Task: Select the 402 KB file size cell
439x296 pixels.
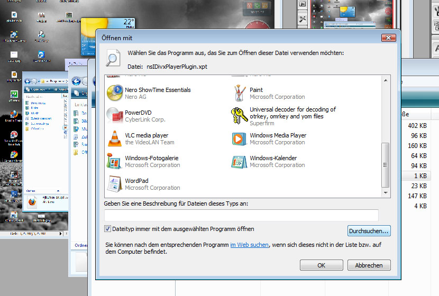Action: [x=417, y=126]
